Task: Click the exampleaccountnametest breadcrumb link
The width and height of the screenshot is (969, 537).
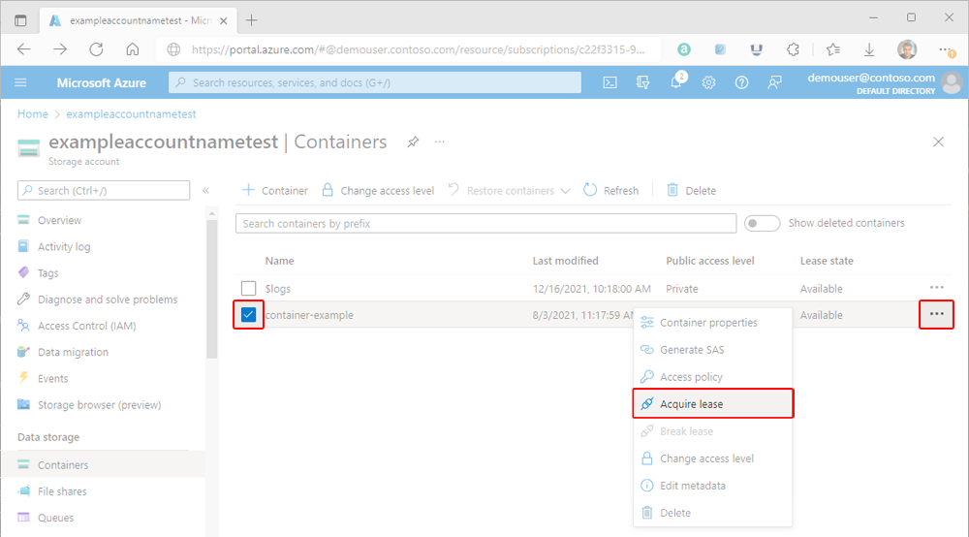Action: pos(131,113)
